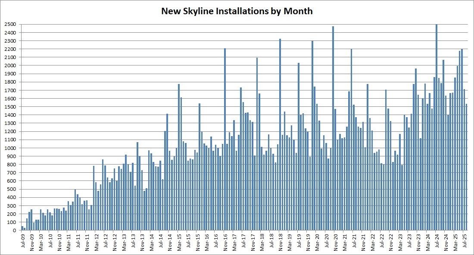The width and height of the screenshot is (474, 255).
Task: Select the Jul-11 x-axis label
Action: point(78,241)
